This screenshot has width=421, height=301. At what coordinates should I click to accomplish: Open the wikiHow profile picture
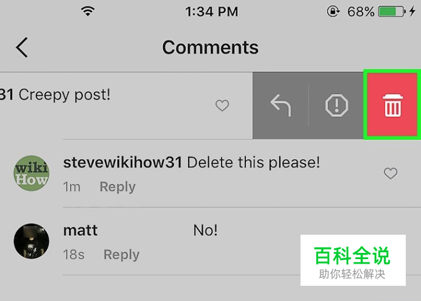(32, 173)
